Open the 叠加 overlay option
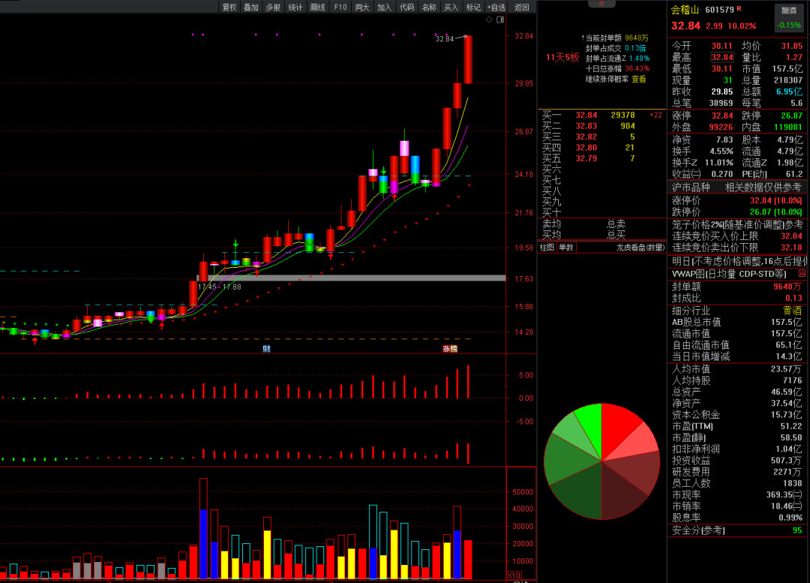The image size is (810, 583). [251, 7]
